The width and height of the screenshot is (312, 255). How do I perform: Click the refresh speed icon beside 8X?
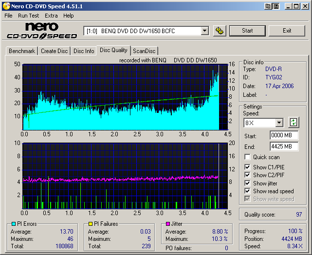(294, 122)
